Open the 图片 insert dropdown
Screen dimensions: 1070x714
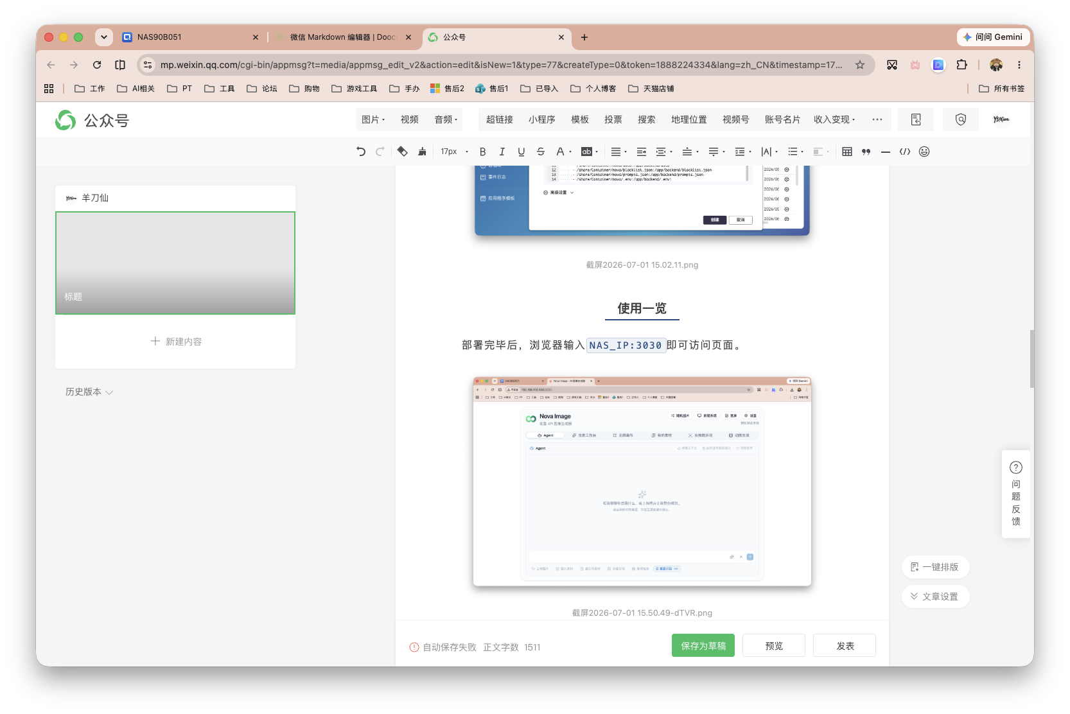(373, 119)
